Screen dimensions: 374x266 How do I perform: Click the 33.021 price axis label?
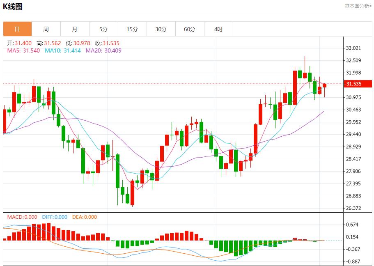(353, 48)
